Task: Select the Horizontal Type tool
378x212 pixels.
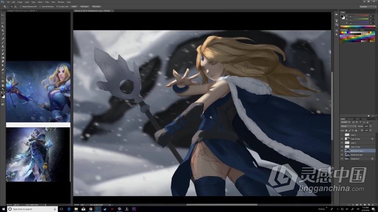Action: pyautogui.click(x=3, y=74)
